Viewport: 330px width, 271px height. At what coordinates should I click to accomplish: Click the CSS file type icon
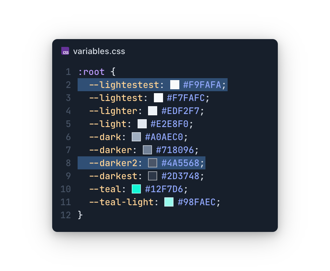65,51
